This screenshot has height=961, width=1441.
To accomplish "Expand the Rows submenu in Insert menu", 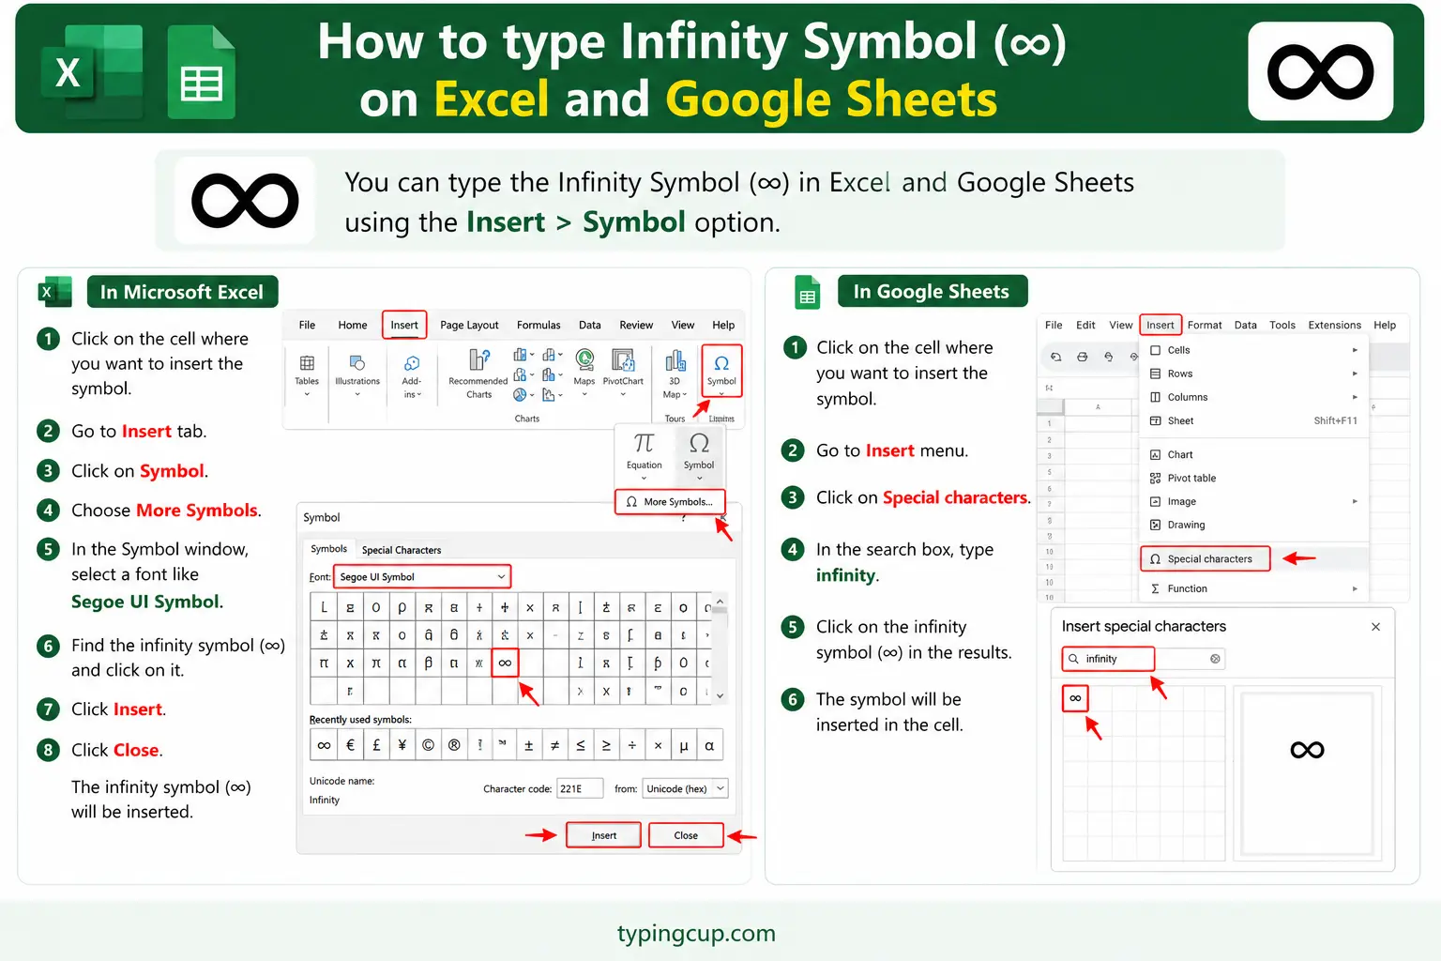I will click(1355, 374).
